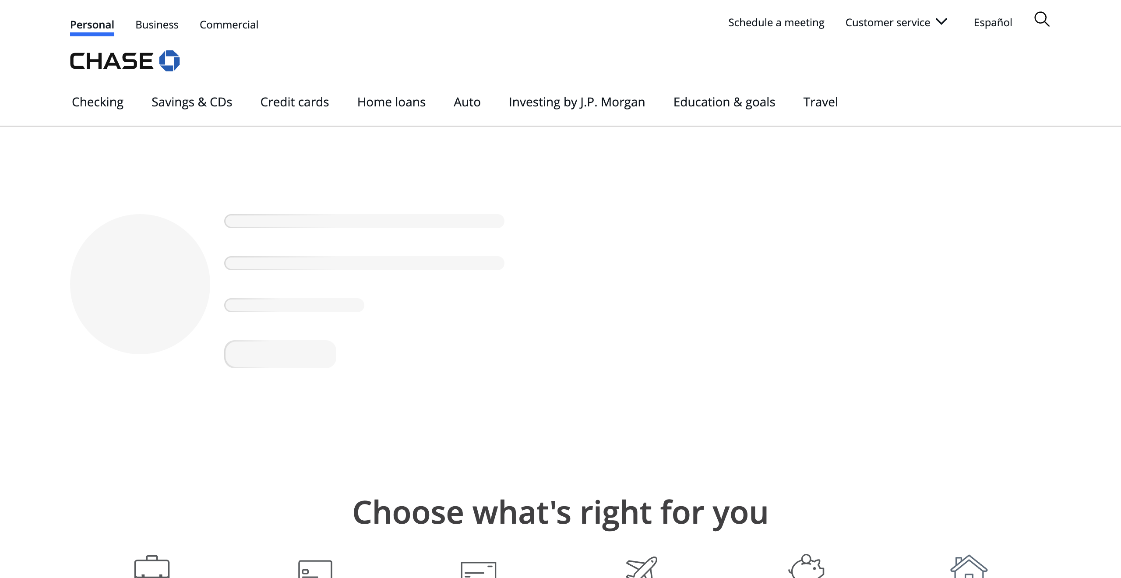Open the Home loans menu
Viewport: 1121px width, 578px height.
[391, 102]
